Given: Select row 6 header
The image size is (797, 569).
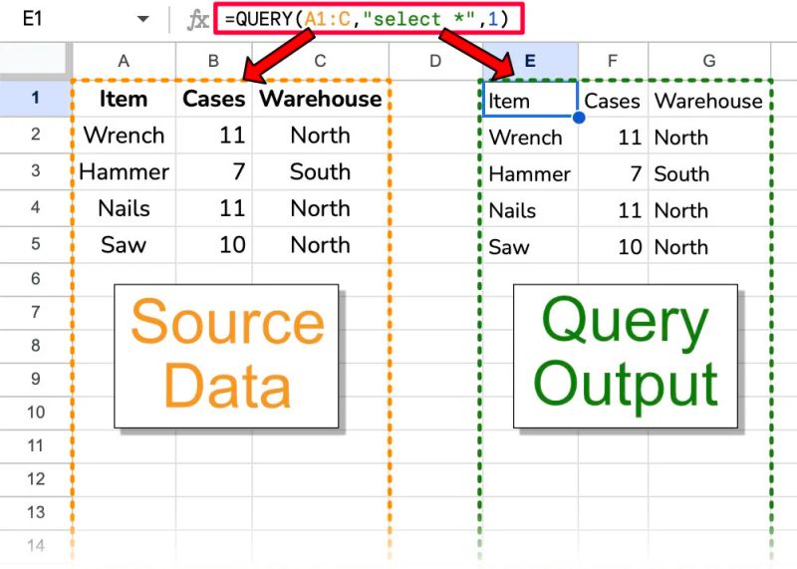Looking at the screenshot, I should tap(35, 279).
